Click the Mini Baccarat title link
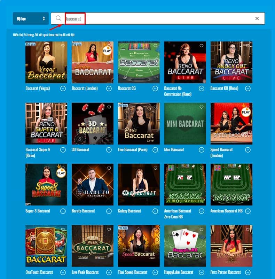The height and width of the screenshot is (279, 275). (174, 150)
